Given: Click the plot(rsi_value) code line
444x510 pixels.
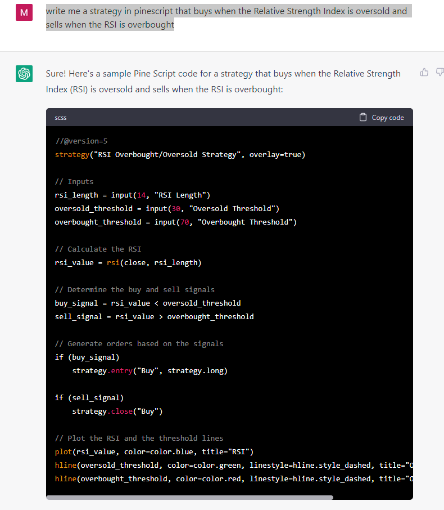Looking at the screenshot, I should pos(154,451).
